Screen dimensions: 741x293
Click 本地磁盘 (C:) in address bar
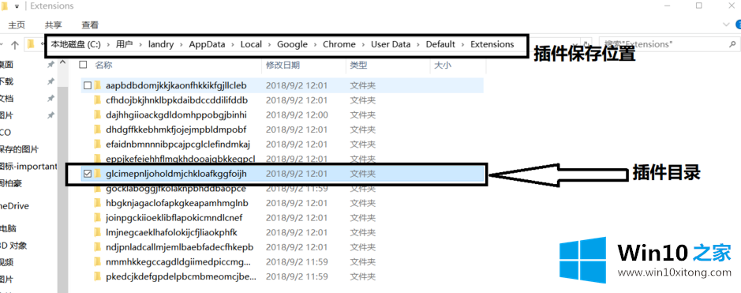point(76,44)
